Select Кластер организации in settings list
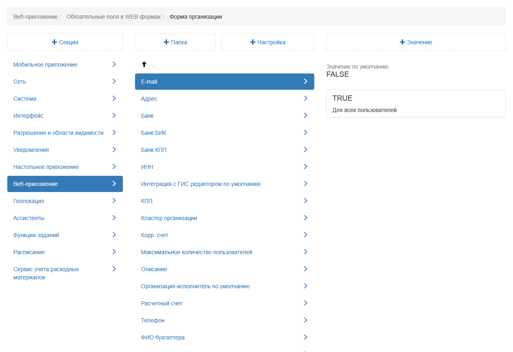The image size is (513, 352). 169,218
